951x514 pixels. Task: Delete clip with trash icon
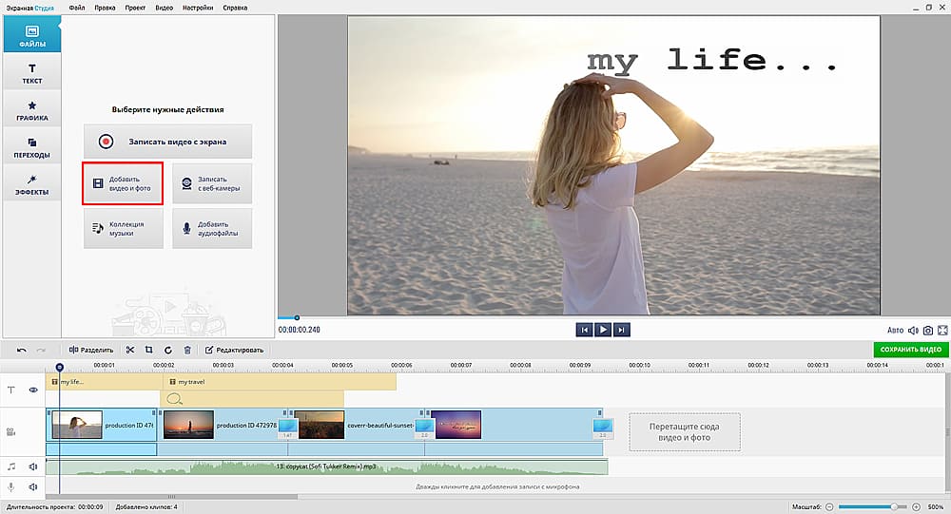(x=187, y=350)
